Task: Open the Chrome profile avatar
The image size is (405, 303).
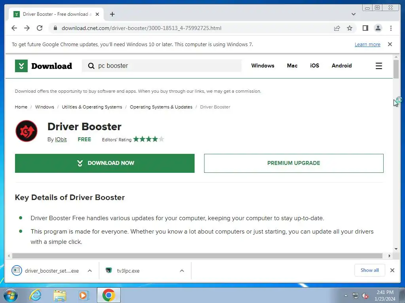Action: (378, 28)
